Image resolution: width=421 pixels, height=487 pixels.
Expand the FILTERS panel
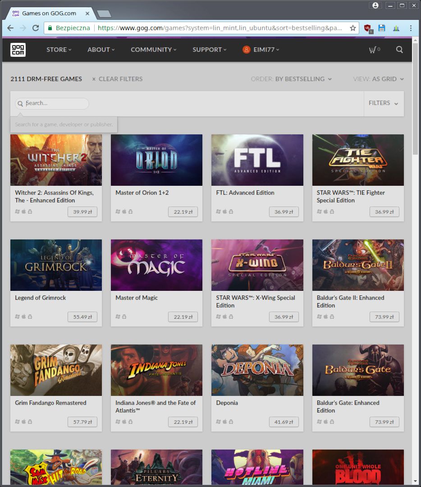(x=384, y=103)
